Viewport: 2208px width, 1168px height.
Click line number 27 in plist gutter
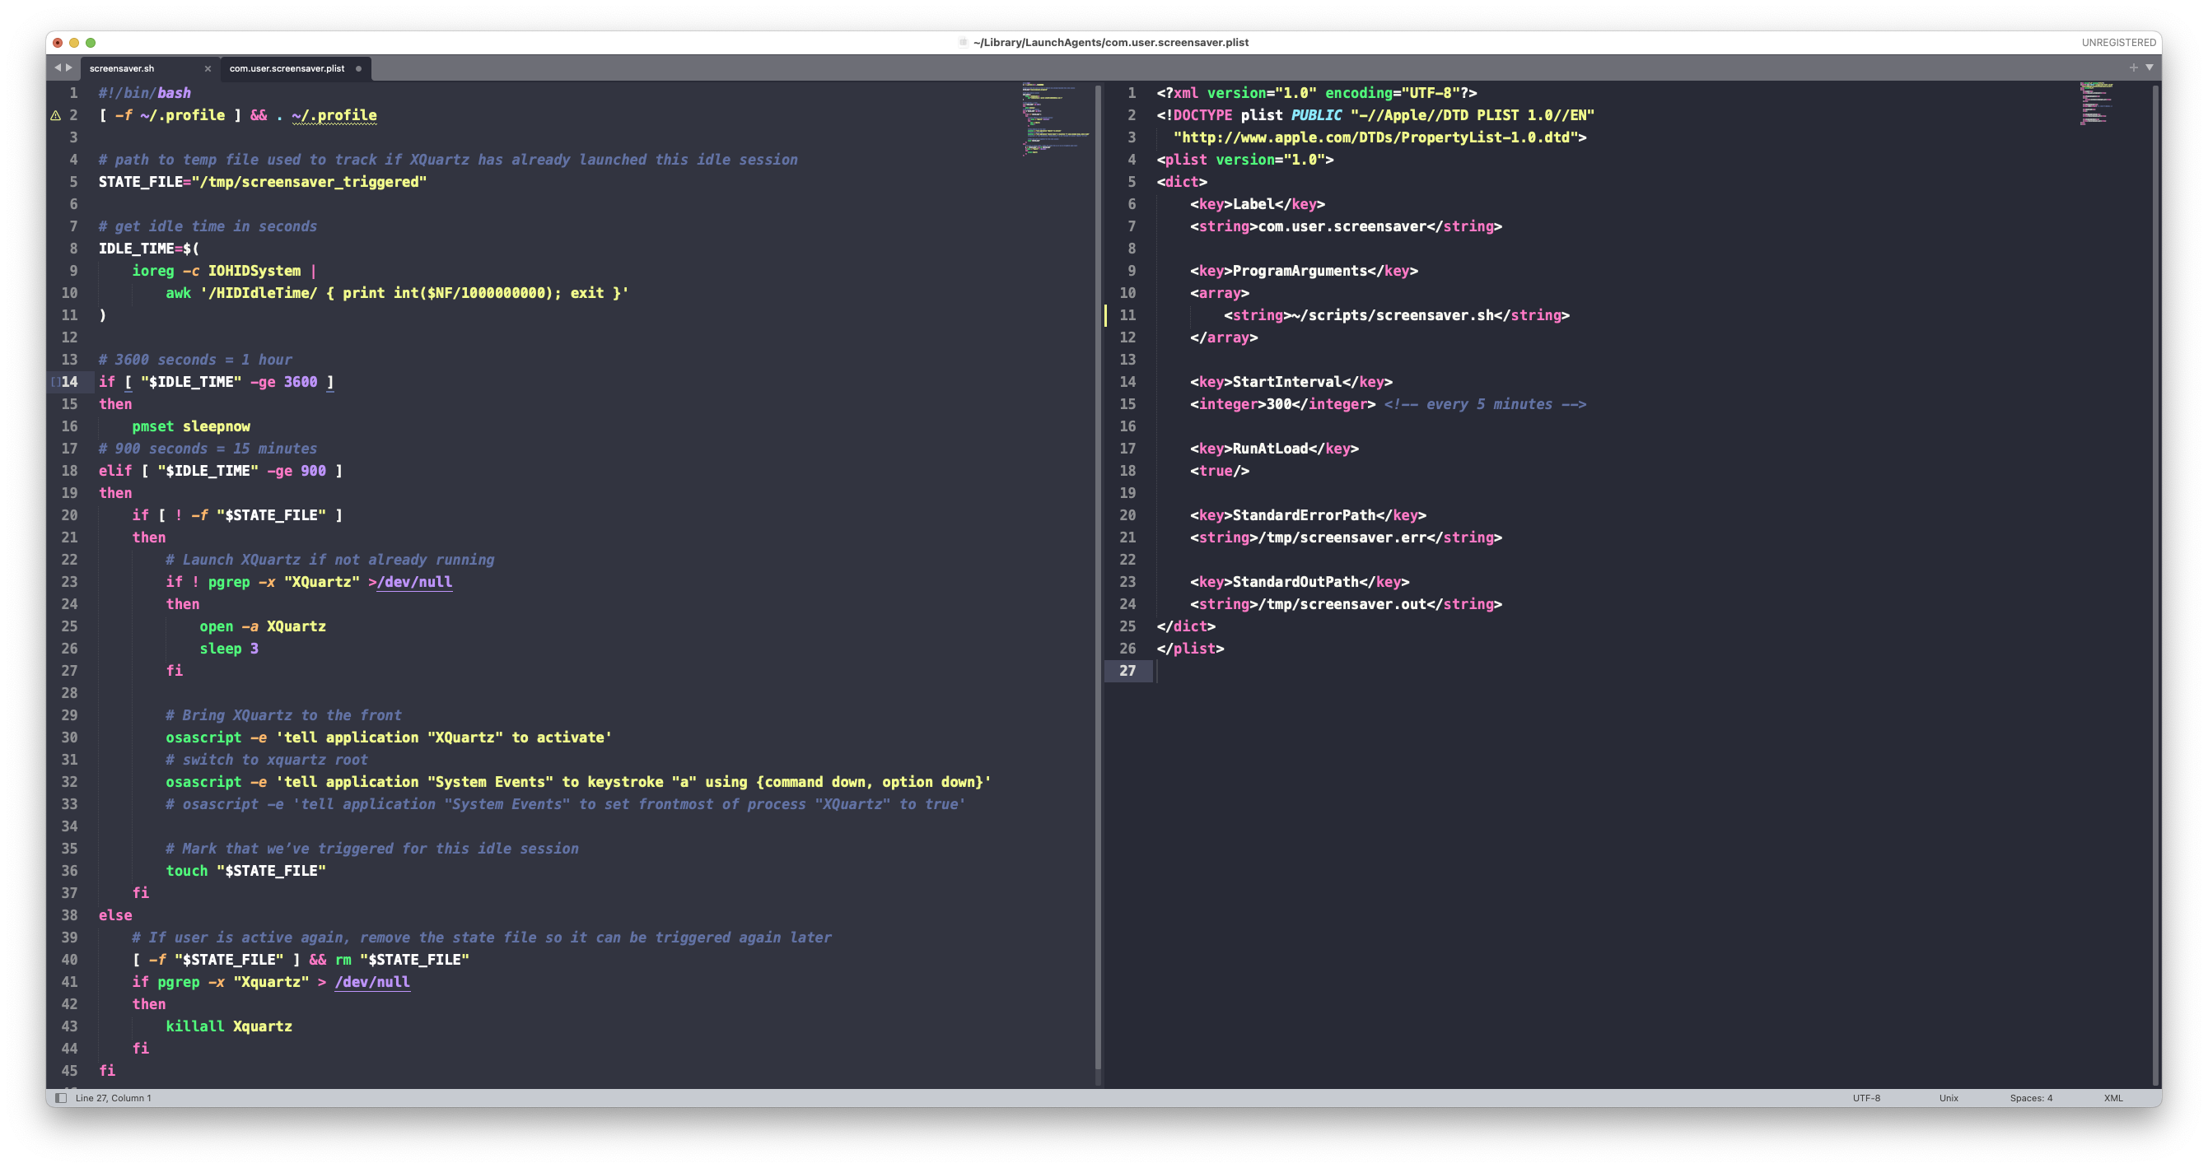[1127, 671]
